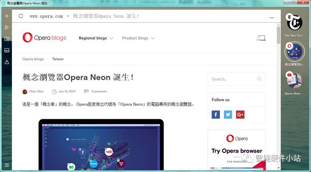Click the blog Search input field
The width and height of the screenshot is (311, 172).
pyautogui.click(x=234, y=79)
